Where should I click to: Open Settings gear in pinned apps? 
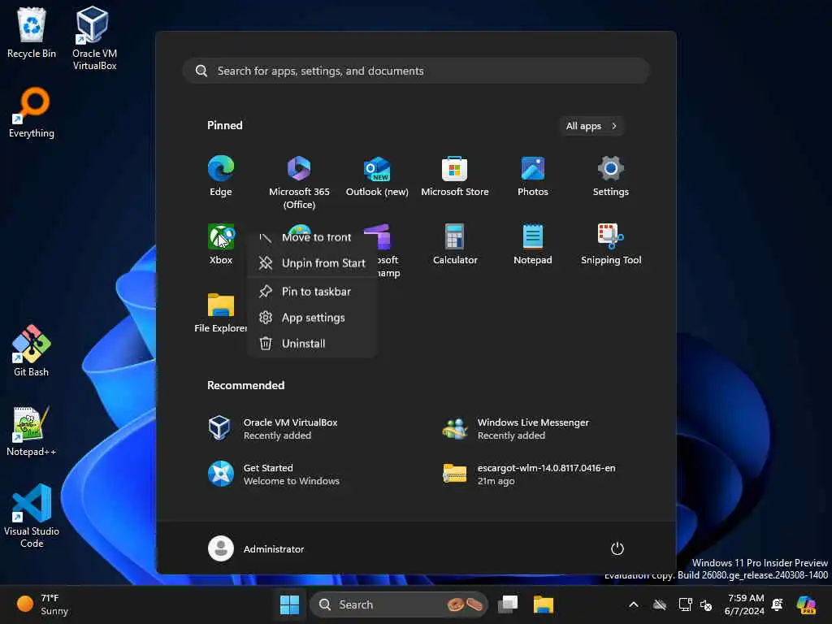(x=611, y=176)
